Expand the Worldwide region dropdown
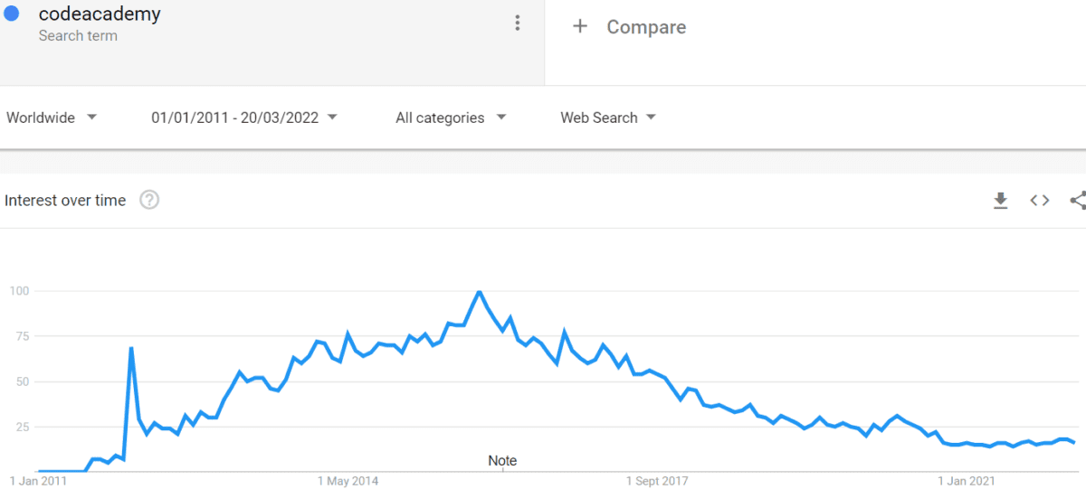This screenshot has width=1086, height=489. (x=52, y=118)
